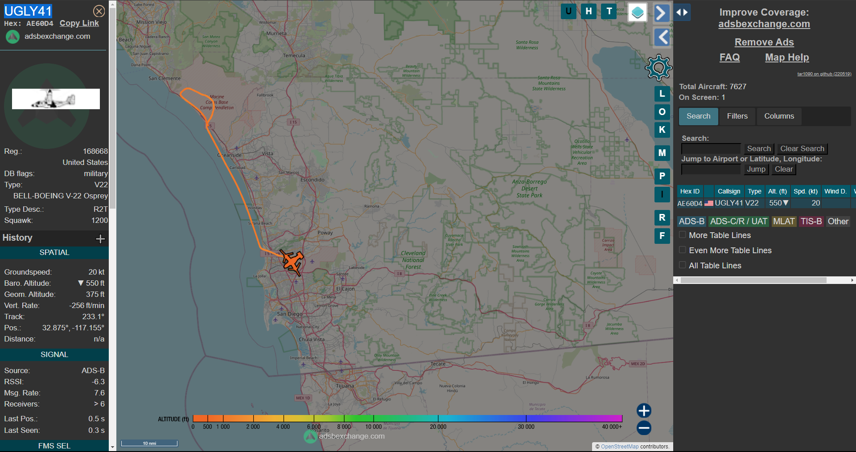Switch to the Filters tab

[x=737, y=116]
